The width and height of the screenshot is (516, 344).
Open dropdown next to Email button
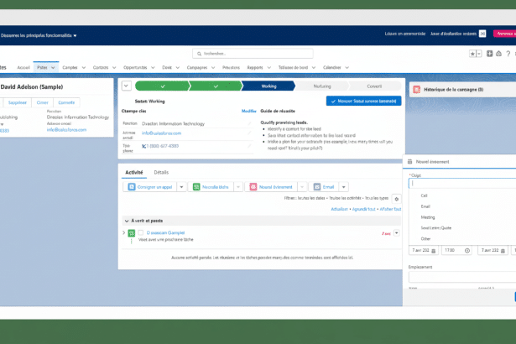coord(343,187)
